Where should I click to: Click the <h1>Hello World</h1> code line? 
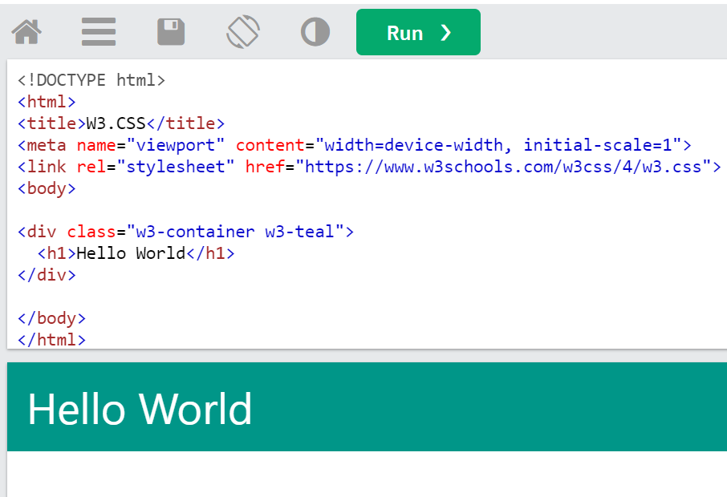pyautogui.click(x=136, y=253)
